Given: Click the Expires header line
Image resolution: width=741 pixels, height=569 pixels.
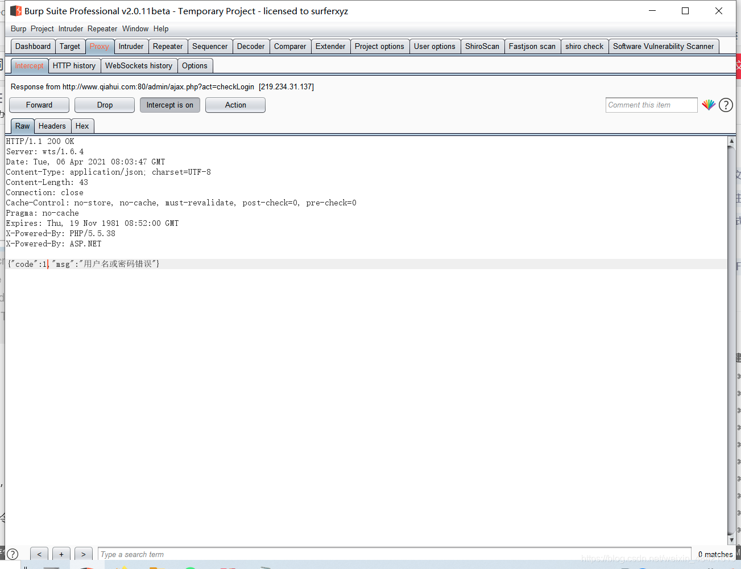Looking at the screenshot, I should (93, 223).
